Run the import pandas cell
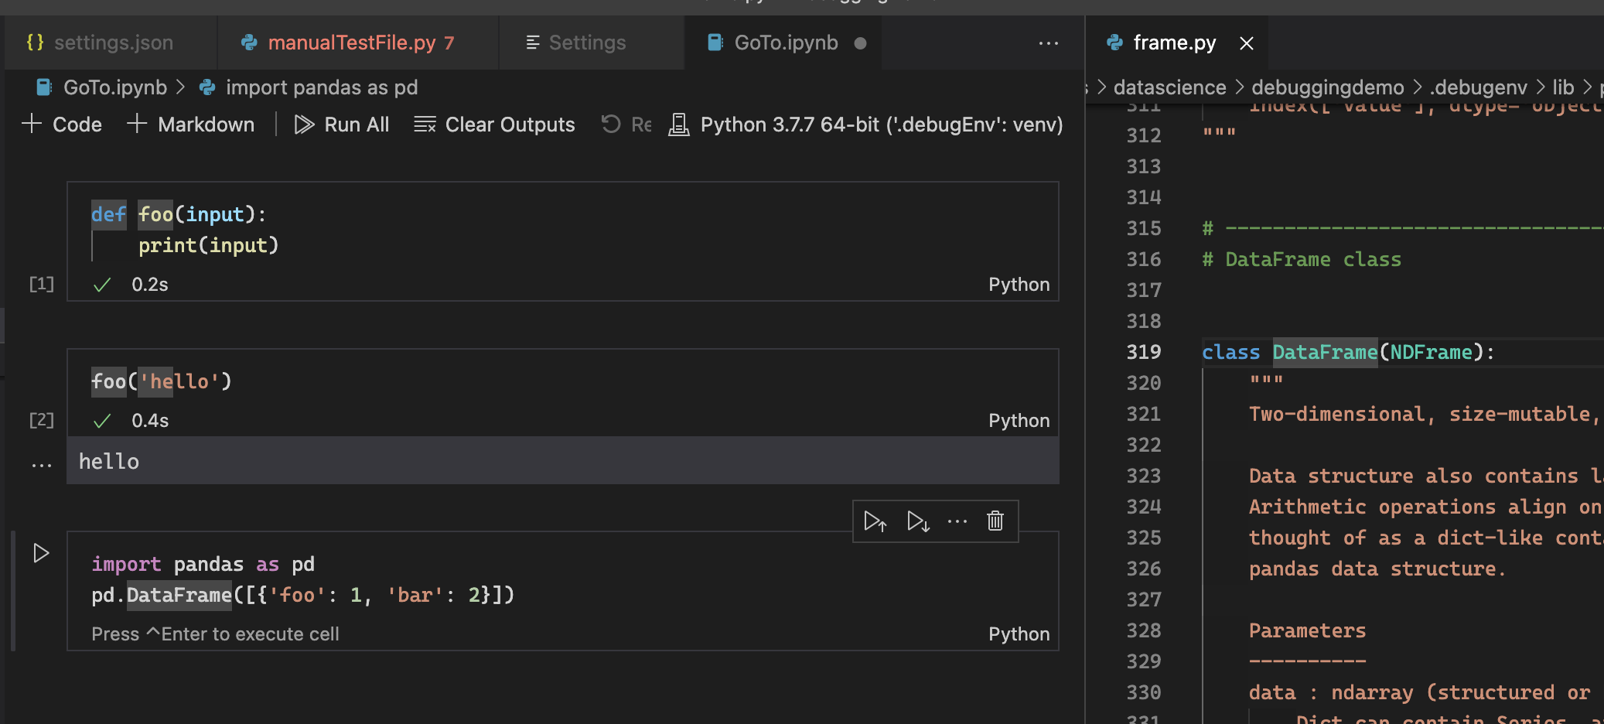Screen dimensions: 1604x724 (41, 553)
